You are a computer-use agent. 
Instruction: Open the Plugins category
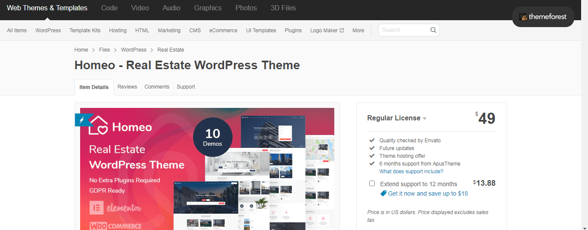(x=293, y=31)
